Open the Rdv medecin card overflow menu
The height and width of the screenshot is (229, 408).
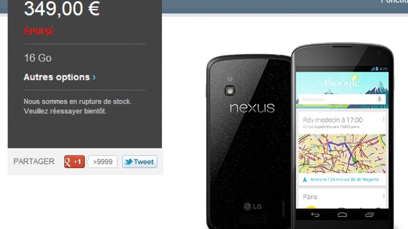pyautogui.click(x=384, y=119)
